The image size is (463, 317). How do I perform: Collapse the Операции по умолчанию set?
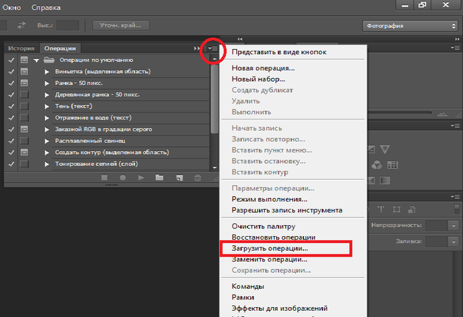pyautogui.click(x=36, y=61)
